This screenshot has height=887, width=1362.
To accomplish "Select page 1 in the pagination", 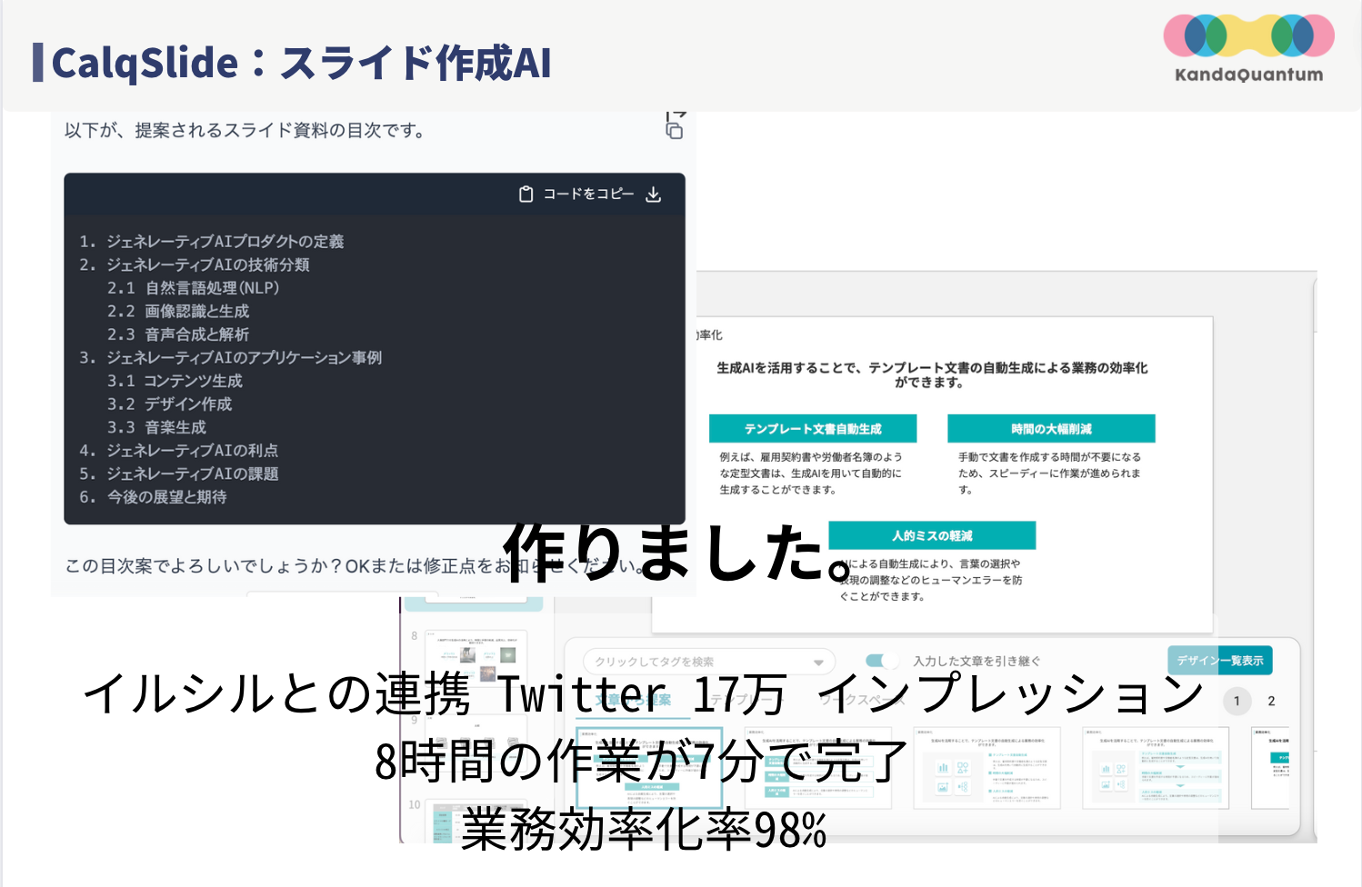I will pyautogui.click(x=1237, y=701).
